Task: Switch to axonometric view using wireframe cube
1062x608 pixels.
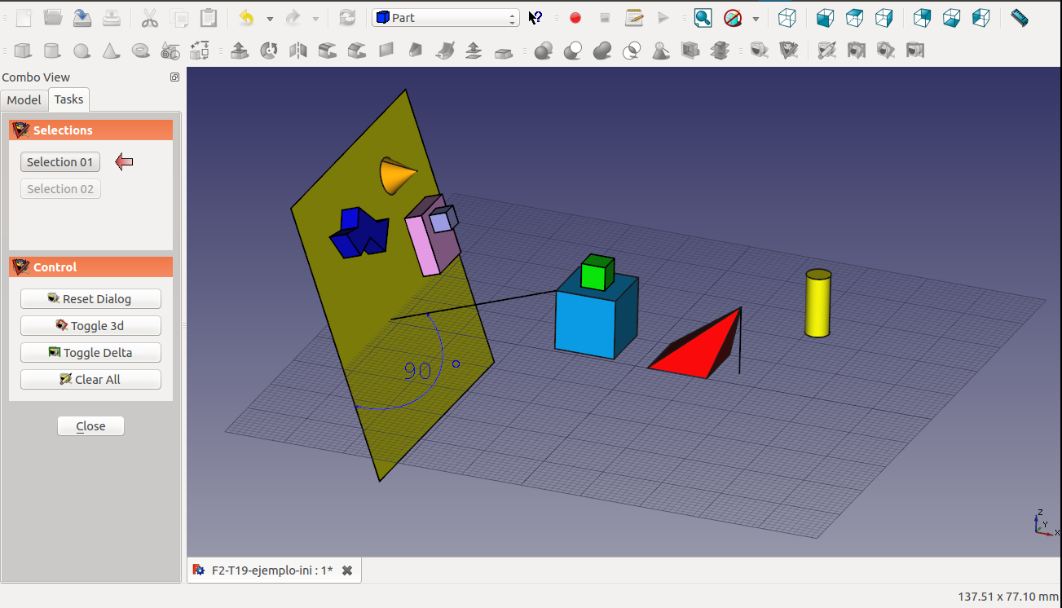Action: [x=787, y=18]
